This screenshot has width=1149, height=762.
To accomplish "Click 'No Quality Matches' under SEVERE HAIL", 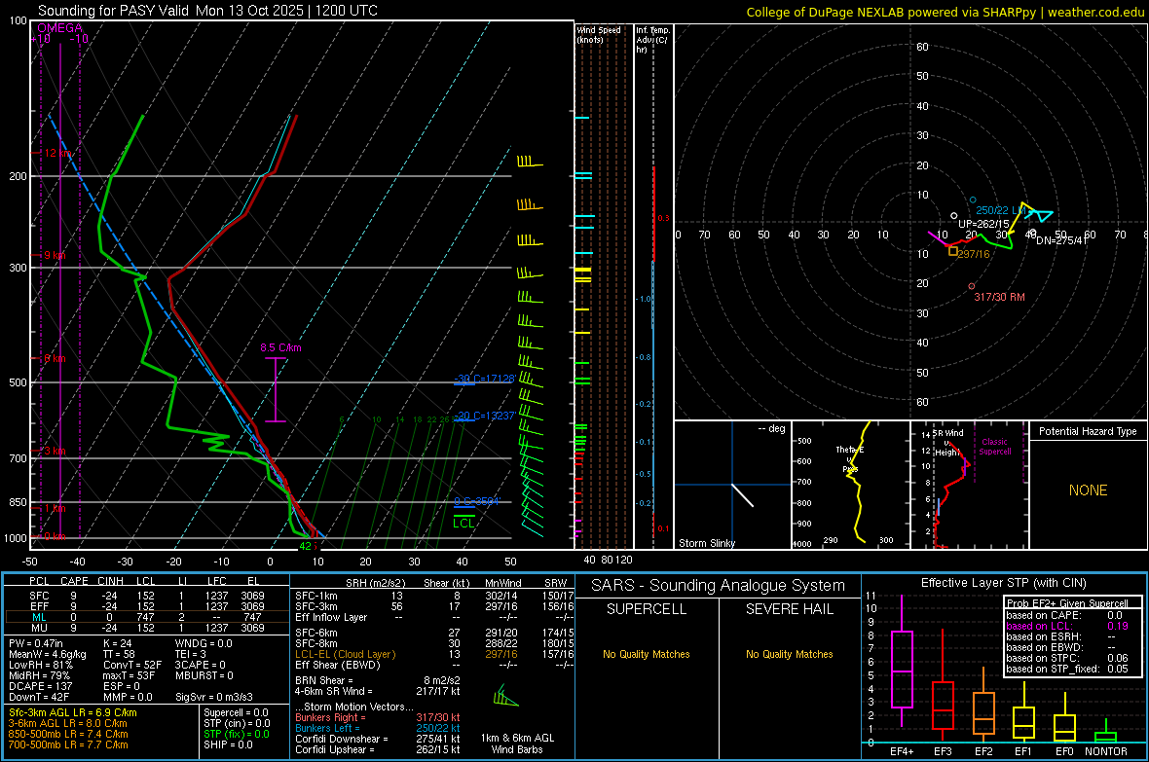I will click(789, 654).
